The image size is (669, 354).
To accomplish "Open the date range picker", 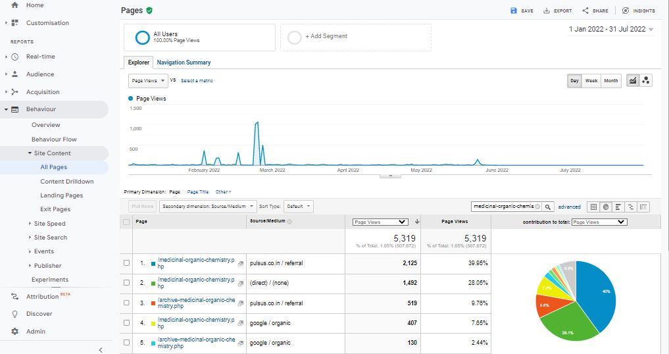I will click(611, 30).
